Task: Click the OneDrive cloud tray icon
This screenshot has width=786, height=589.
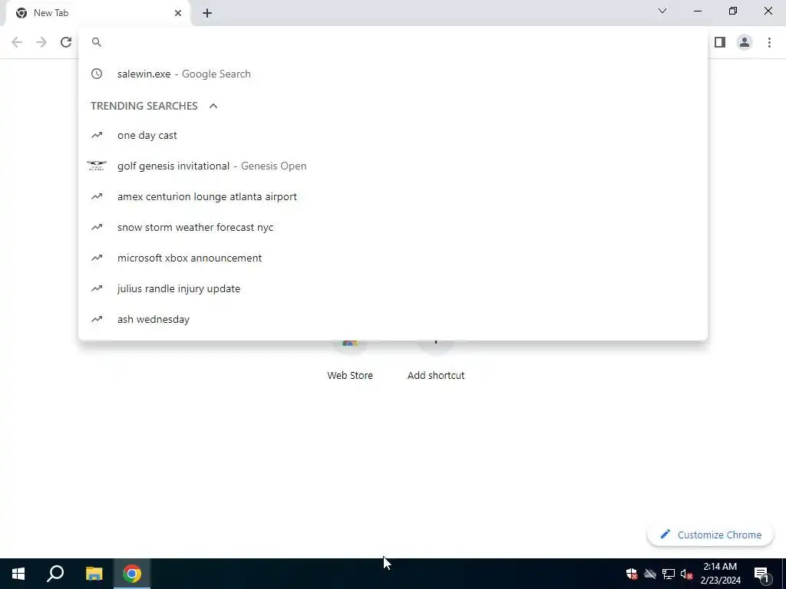Action: [650, 574]
